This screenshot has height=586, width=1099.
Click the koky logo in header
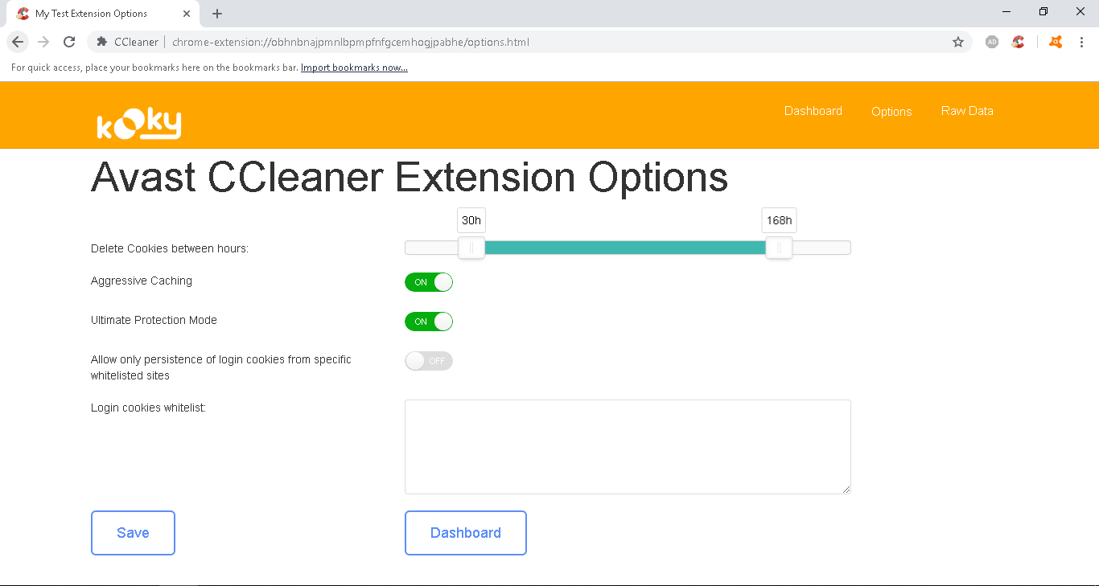click(x=139, y=125)
